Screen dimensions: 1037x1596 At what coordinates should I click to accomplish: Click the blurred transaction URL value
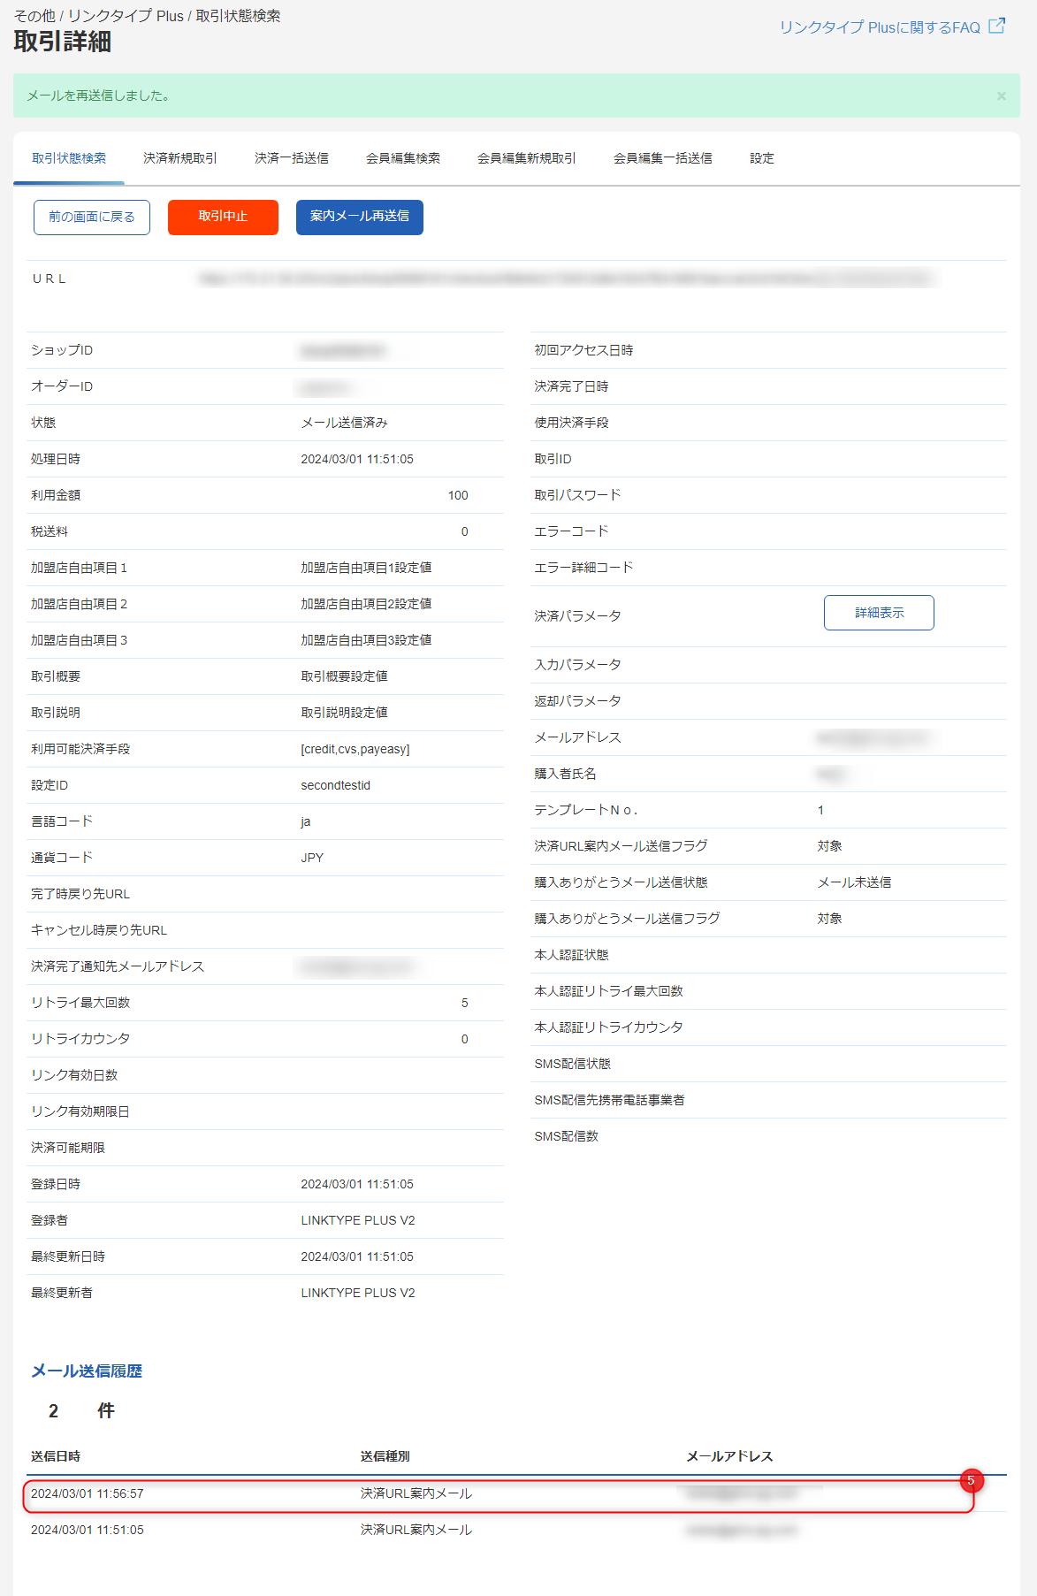pos(566,279)
